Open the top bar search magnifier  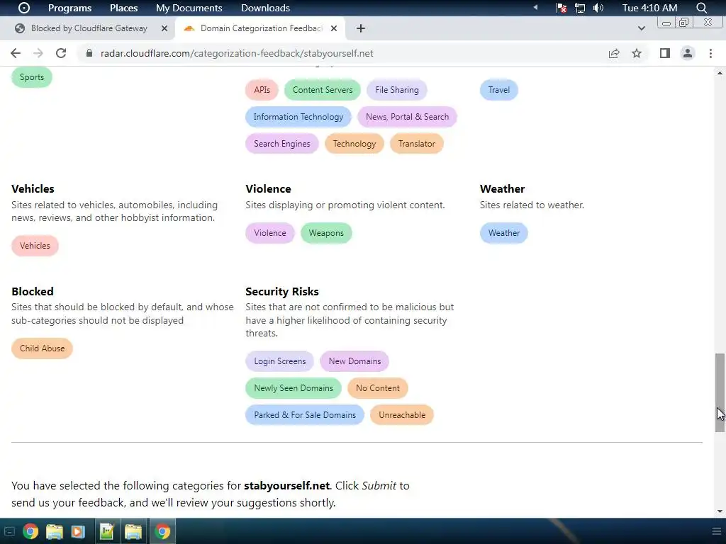pos(701,8)
